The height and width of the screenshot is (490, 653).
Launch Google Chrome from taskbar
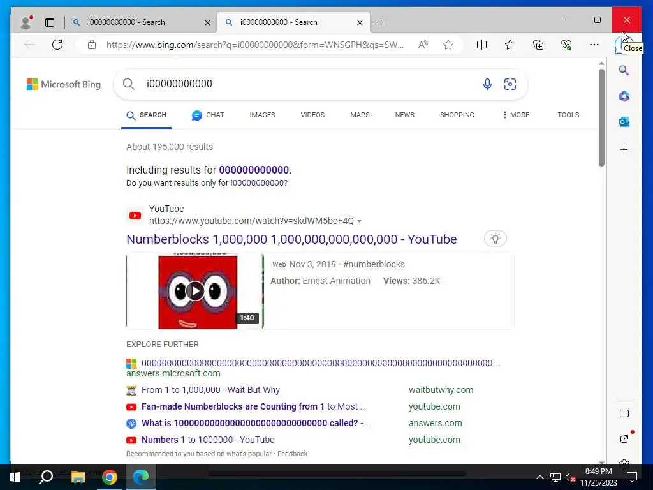pos(110,477)
